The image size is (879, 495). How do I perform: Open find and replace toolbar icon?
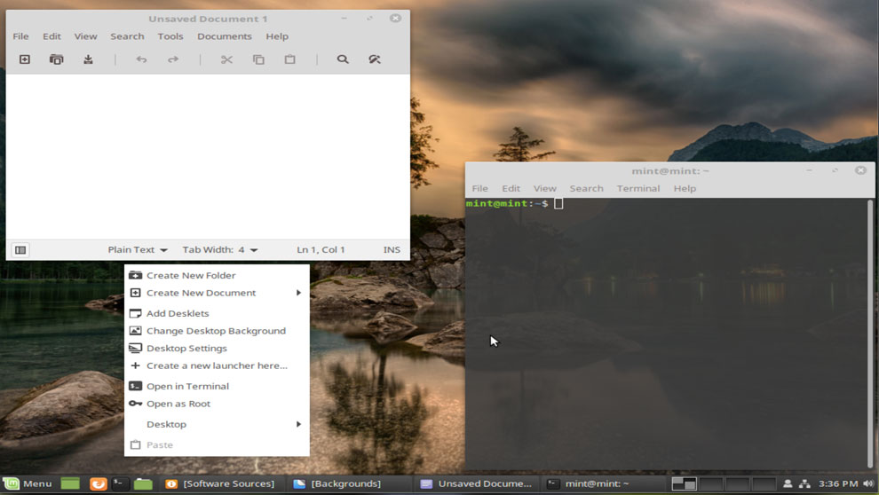tap(375, 59)
